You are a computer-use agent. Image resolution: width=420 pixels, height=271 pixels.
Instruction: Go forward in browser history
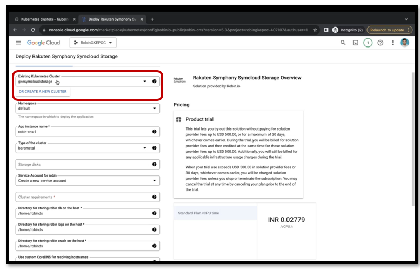(24, 30)
